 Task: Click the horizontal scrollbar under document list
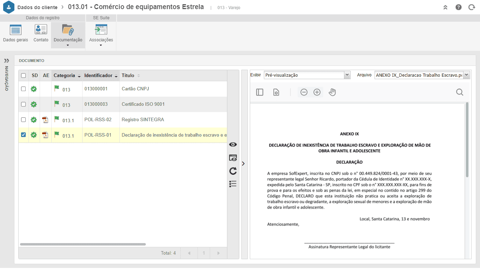83,244
